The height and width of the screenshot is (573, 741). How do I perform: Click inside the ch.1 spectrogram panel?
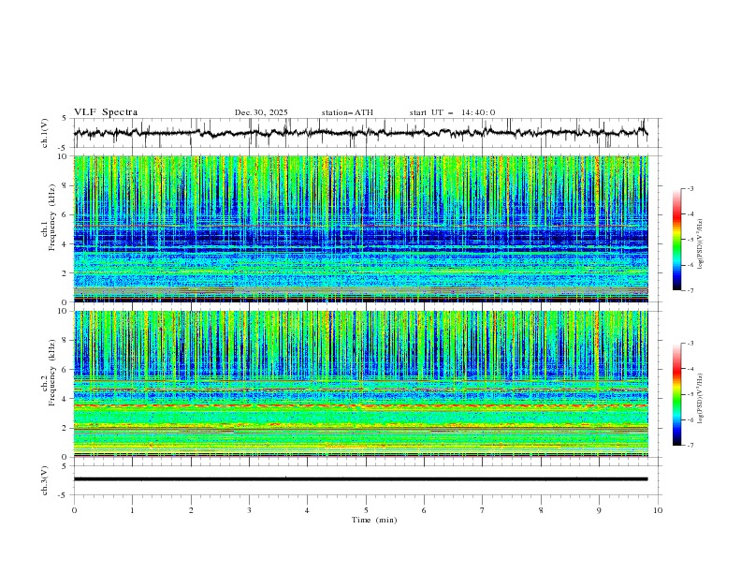(x=360, y=228)
